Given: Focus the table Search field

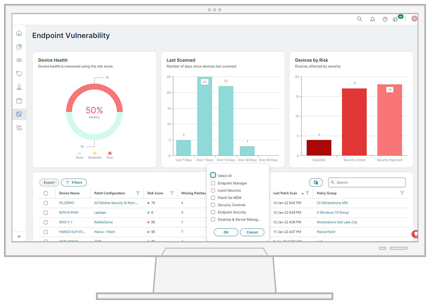Looking at the screenshot, I should coord(367,182).
